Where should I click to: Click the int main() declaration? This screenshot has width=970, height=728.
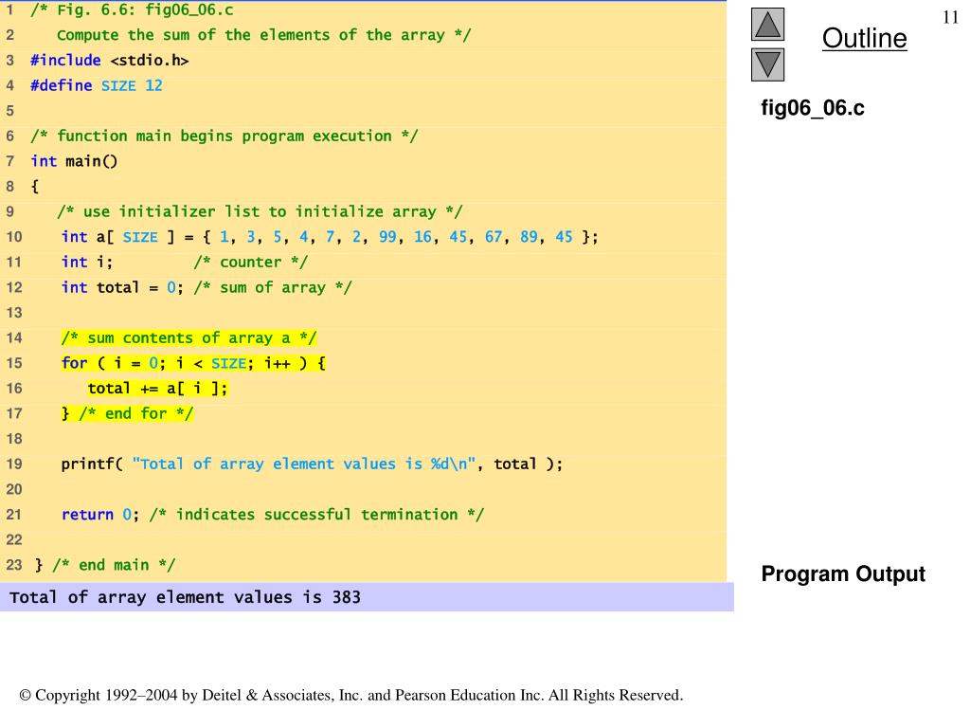click(74, 161)
